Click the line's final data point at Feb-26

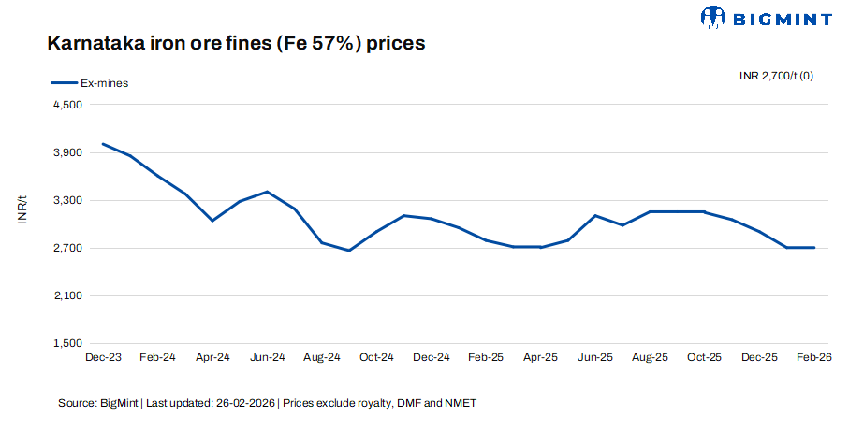pyautogui.click(x=814, y=248)
